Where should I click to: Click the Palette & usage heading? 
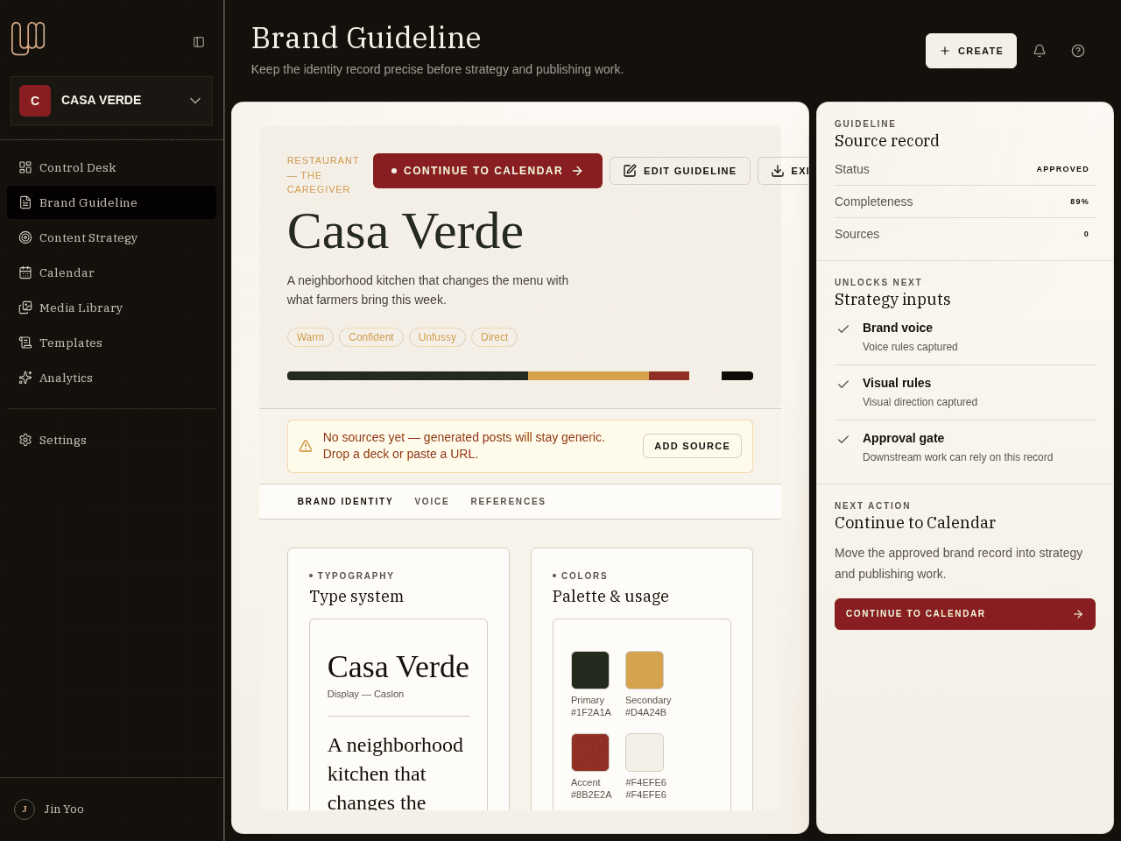tap(610, 597)
